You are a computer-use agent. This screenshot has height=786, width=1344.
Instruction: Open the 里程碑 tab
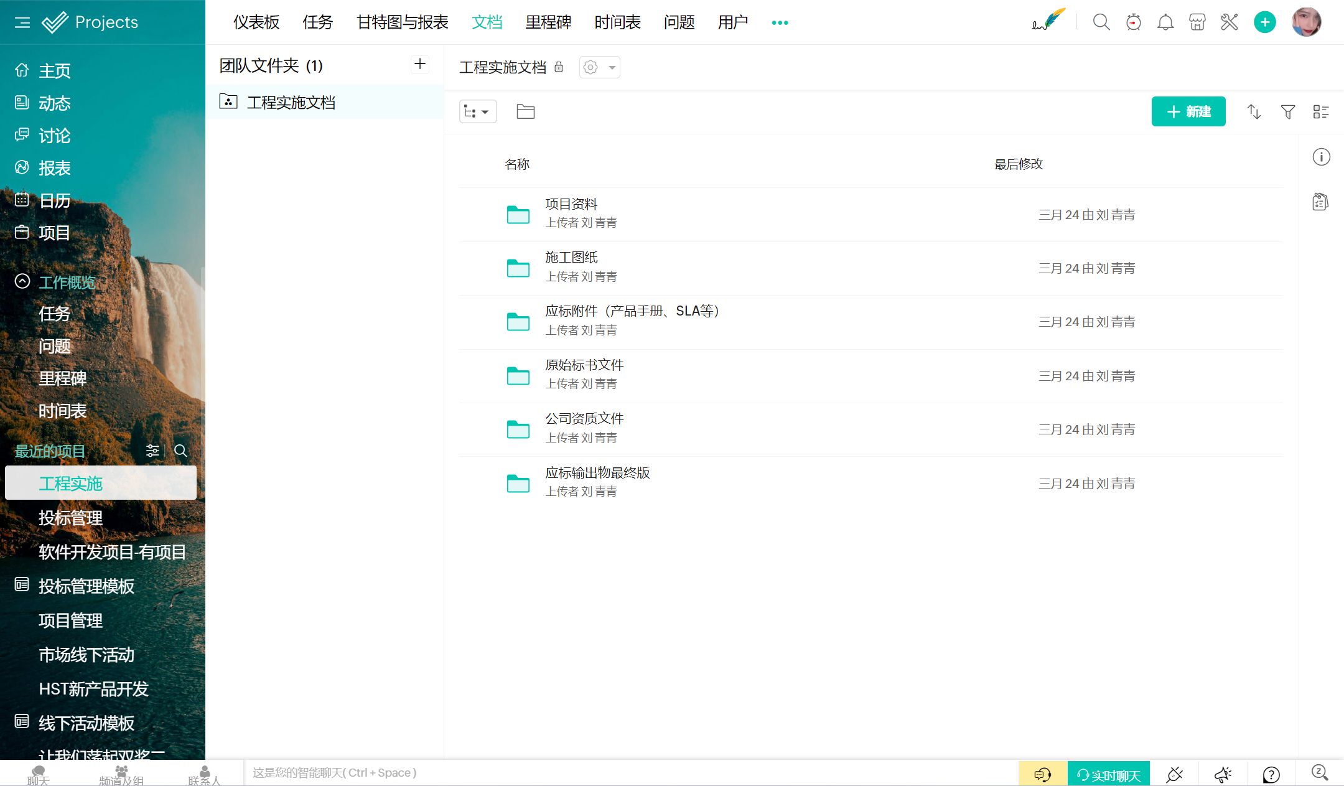548,22
